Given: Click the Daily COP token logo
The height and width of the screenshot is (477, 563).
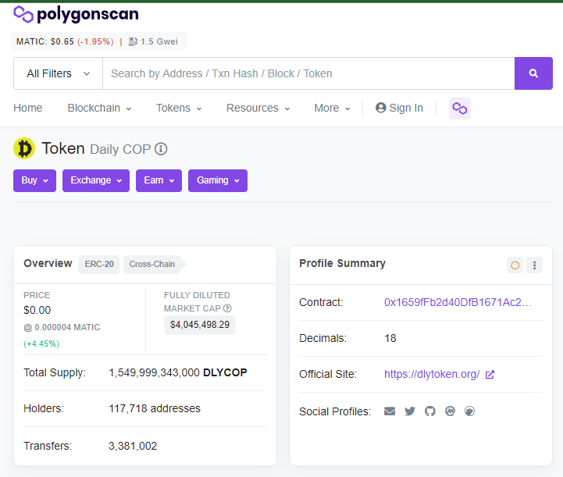Looking at the screenshot, I should pyautogui.click(x=24, y=148).
